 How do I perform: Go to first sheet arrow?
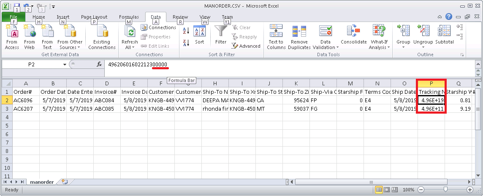pyautogui.click(x=5, y=182)
